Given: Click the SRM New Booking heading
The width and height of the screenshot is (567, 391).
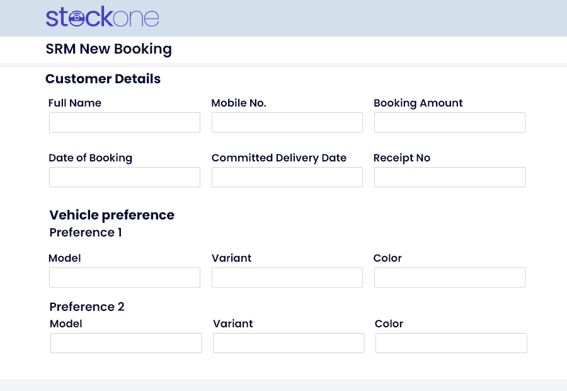Looking at the screenshot, I should tap(108, 49).
